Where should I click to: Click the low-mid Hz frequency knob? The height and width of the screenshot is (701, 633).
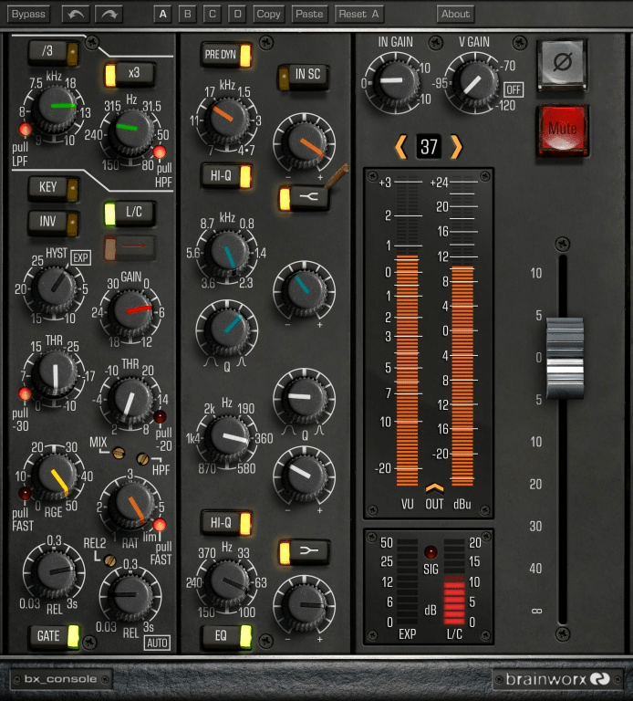[x=228, y=438]
